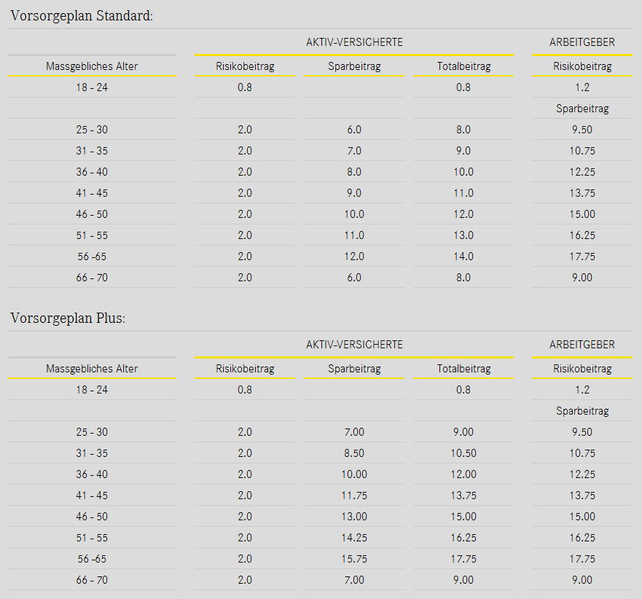Click 'Sparbeitrag' column header in Standard table
The width and height of the screenshot is (642, 599).
coord(354,66)
